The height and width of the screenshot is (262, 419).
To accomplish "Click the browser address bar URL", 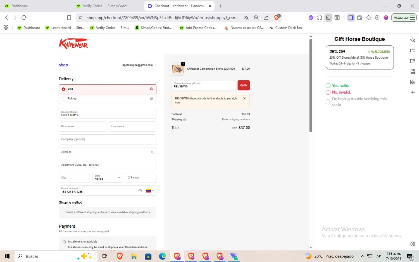I will pyautogui.click(x=163, y=18).
